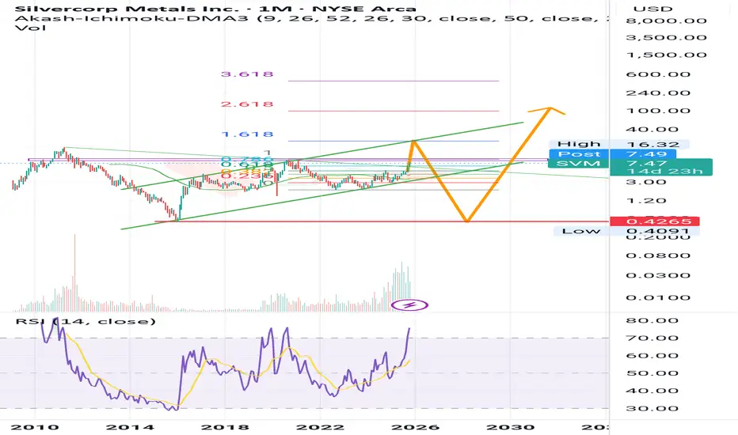Image resolution: width=738 pixels, height=435 pixels.
Task: Click the purple lightning bolt event icon
Action: [x=409, y=305]
